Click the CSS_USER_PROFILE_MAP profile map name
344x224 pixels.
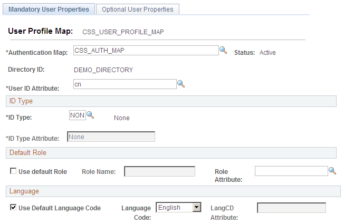point(123,32)
